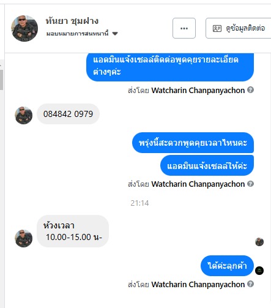Click the ได้ค่ะลูกค้า message bubble

coord(227,266)
